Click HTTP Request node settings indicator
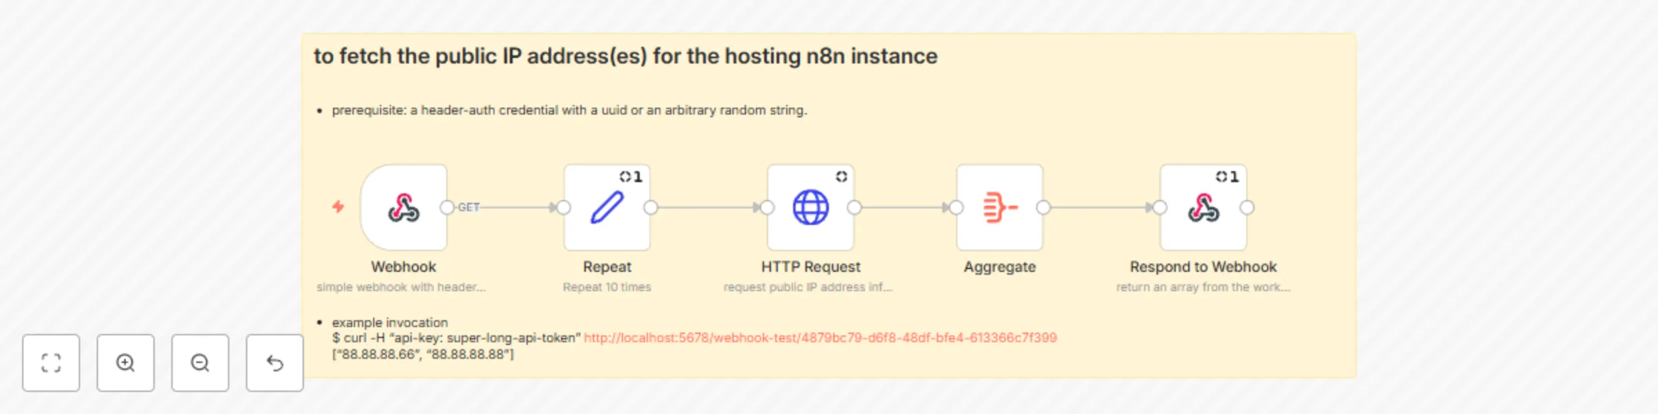1658x414 pixels. [x=841, y=177]
